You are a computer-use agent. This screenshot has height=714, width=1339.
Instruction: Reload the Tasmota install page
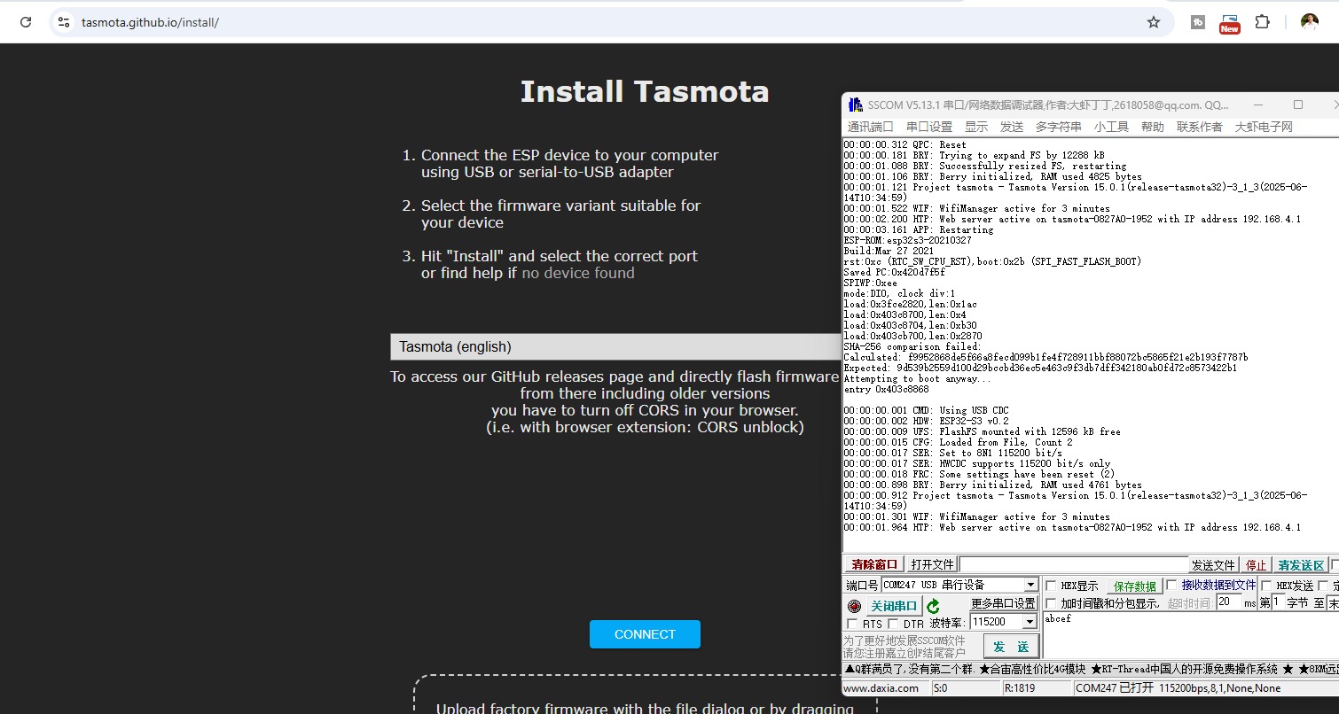pos(25,22)
